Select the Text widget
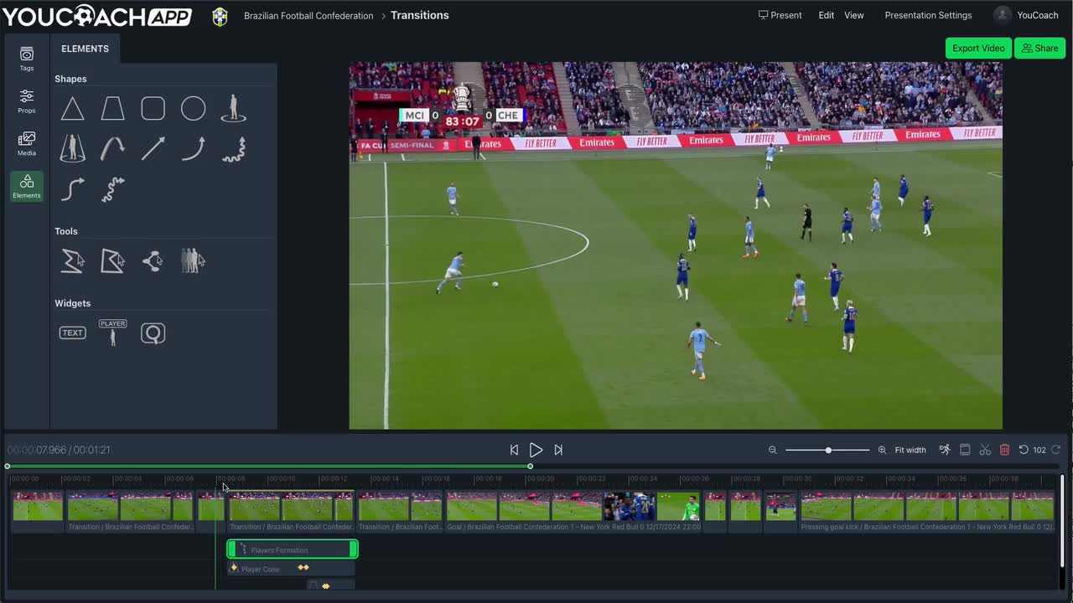Screen dimensions: 1073x603 pos(72,332)
